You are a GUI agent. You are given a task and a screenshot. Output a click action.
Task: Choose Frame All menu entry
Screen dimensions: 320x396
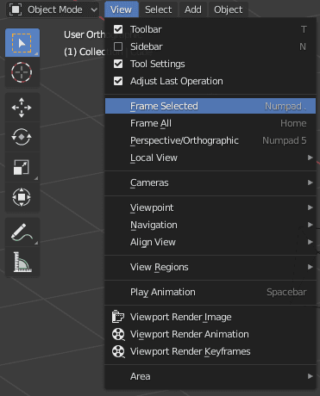(210, 123)
